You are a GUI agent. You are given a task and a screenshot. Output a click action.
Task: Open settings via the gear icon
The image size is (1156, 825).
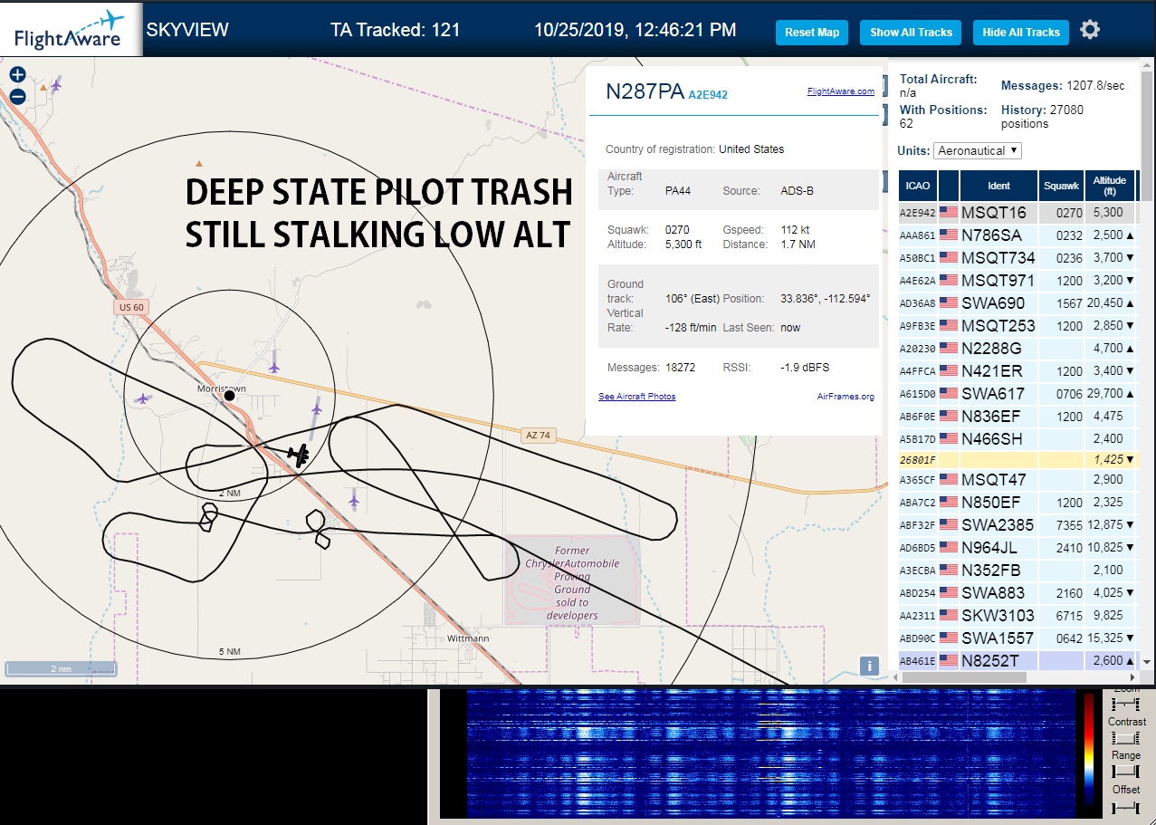pyautogui.click(x=1090, y=31)
